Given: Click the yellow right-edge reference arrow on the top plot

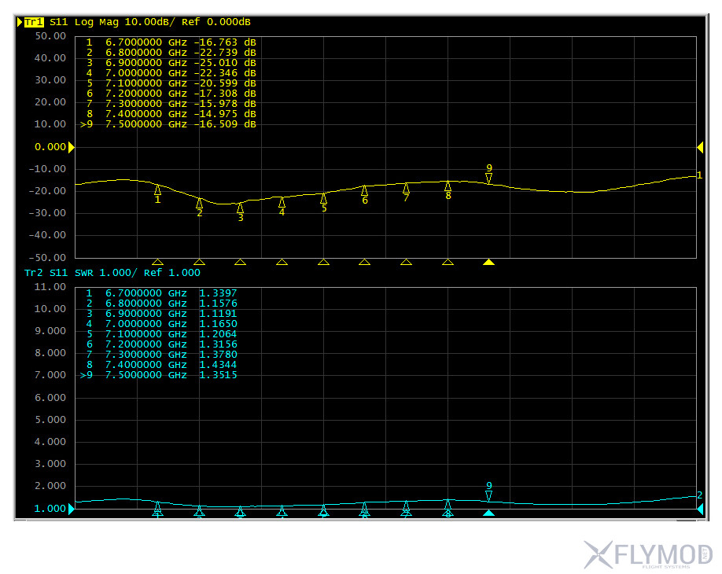Looking at the screenshot, I should coord(700,147).
